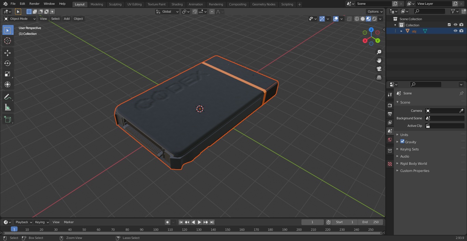Viewport: 467px width, 241px height.
Task: Open the Render menu
Action: tap(35, 4)
